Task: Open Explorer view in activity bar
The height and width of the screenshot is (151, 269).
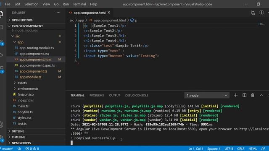Action: click(x=1, y=14)
